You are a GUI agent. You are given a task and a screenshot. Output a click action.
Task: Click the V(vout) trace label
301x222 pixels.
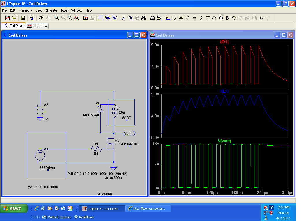point(224,141)
